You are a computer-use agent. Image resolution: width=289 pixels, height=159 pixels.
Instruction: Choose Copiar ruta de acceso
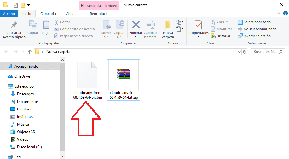point(74,29)
